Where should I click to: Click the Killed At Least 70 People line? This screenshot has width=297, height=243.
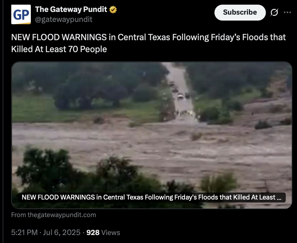pyautogui.click(x=59, y=49)
